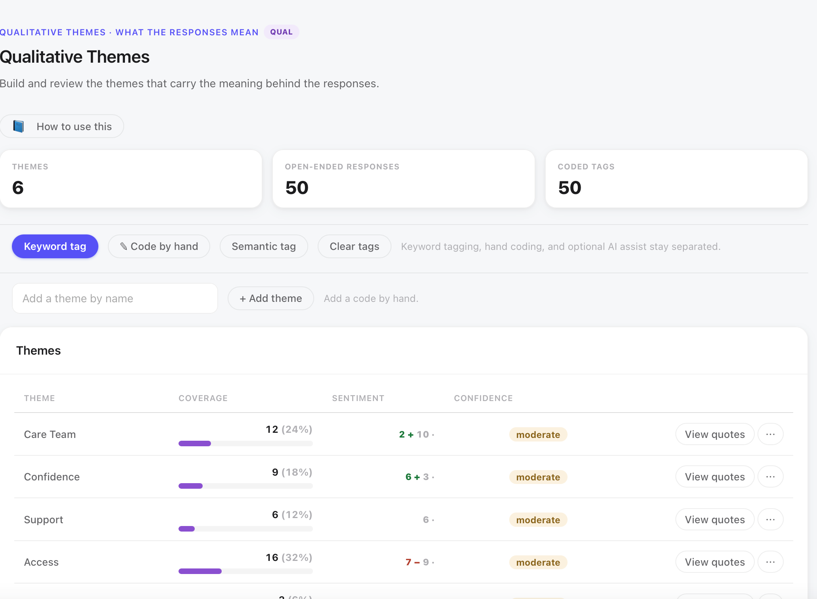
Task: Click the 12 (24%) coverage value
Action: [289, 429]
